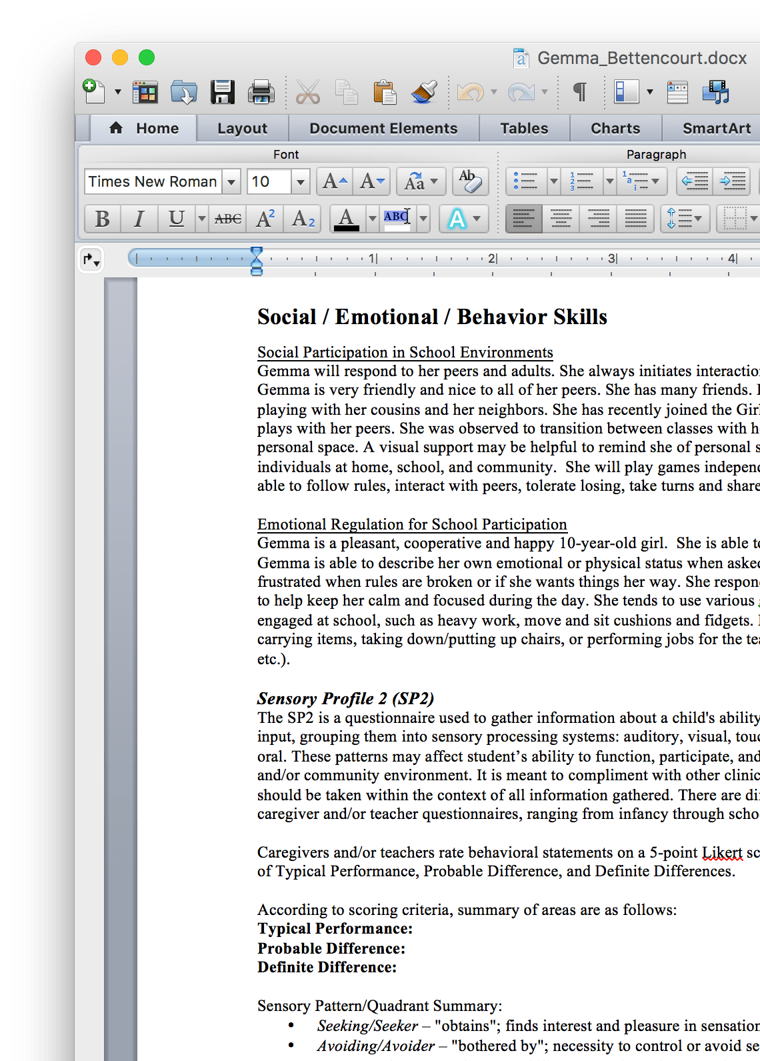
Task: Click the Save document floppy disk icon
Action: click(x=222, y=92)
